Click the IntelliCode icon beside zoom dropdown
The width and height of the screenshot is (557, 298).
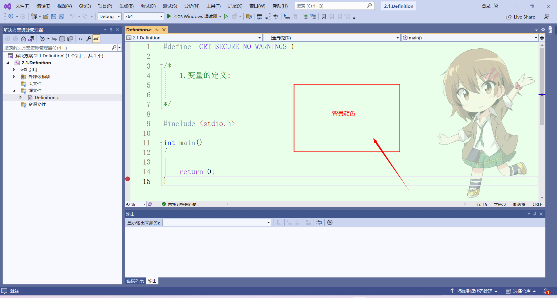(150, 204)
